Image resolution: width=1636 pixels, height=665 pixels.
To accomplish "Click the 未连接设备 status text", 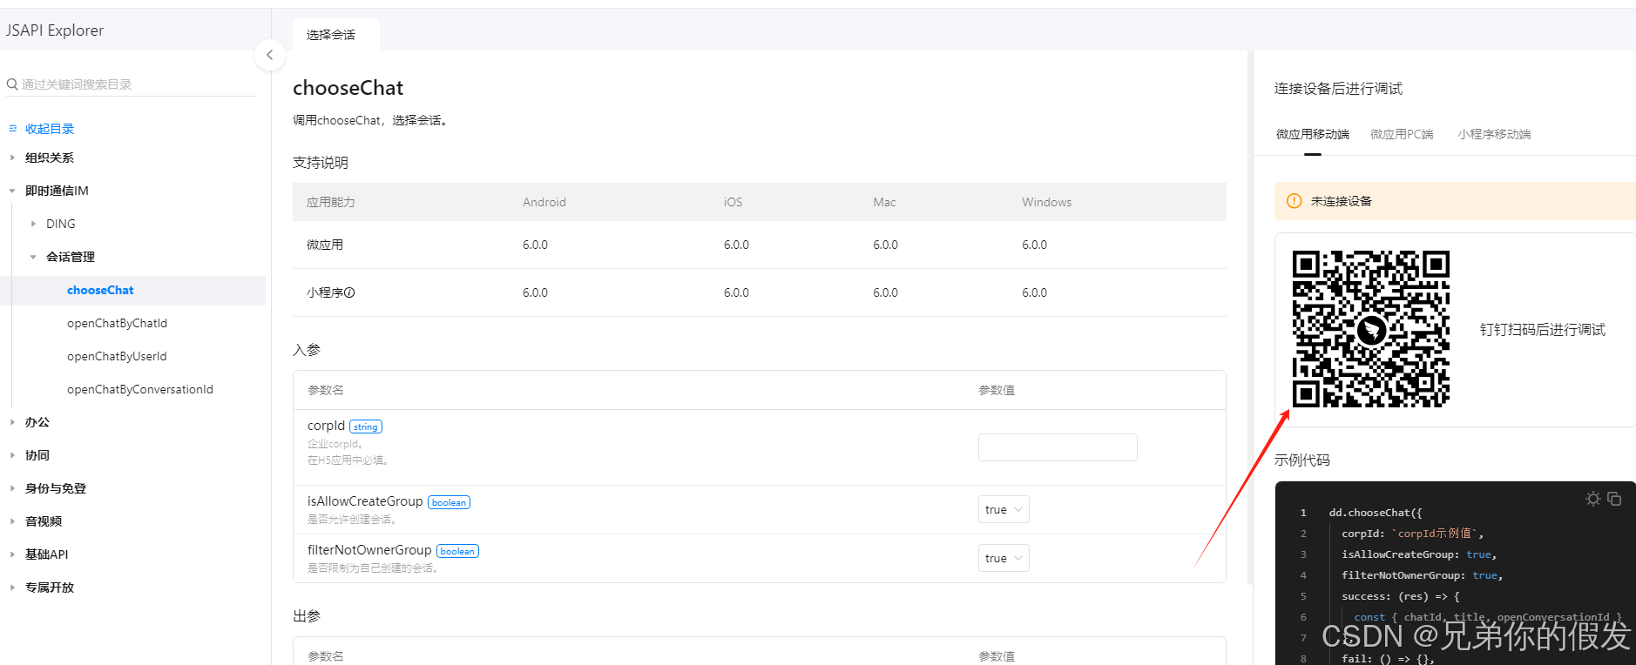I will [1341, 201].
